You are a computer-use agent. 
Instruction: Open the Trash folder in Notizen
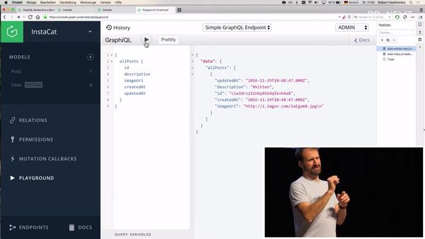pos(390,59)
